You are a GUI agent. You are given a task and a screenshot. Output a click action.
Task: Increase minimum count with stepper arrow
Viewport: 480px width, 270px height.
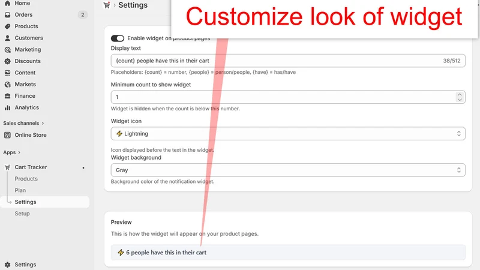[460, 95]
